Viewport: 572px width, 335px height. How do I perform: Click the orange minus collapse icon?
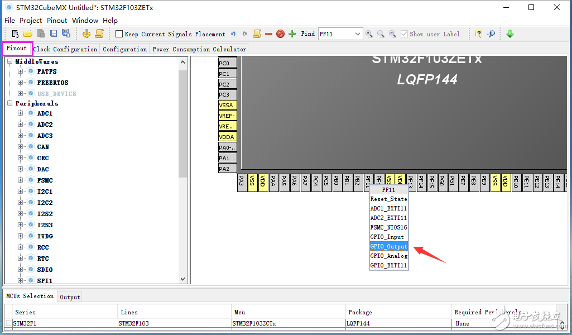click(x=269, y=34)
